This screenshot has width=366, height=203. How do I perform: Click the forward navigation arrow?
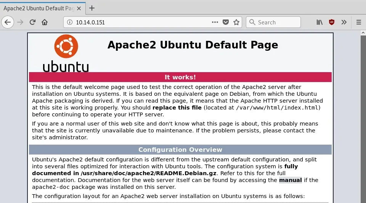pos(20,22)
